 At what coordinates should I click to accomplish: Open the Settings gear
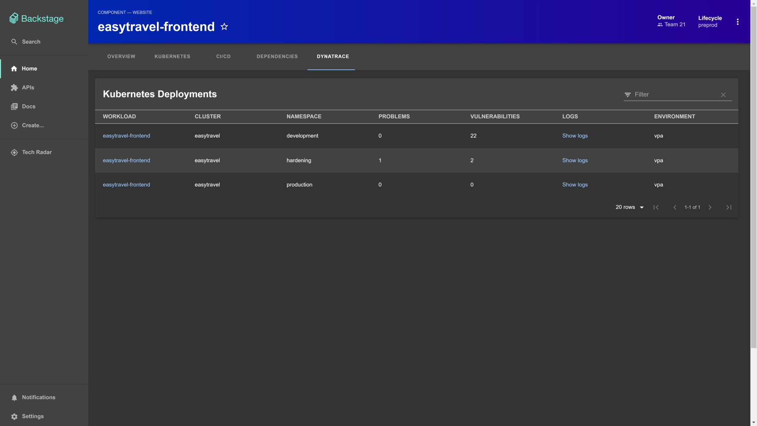pos(14,417)
